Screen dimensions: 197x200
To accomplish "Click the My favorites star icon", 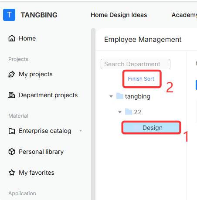I will click(x=12, y=173).
